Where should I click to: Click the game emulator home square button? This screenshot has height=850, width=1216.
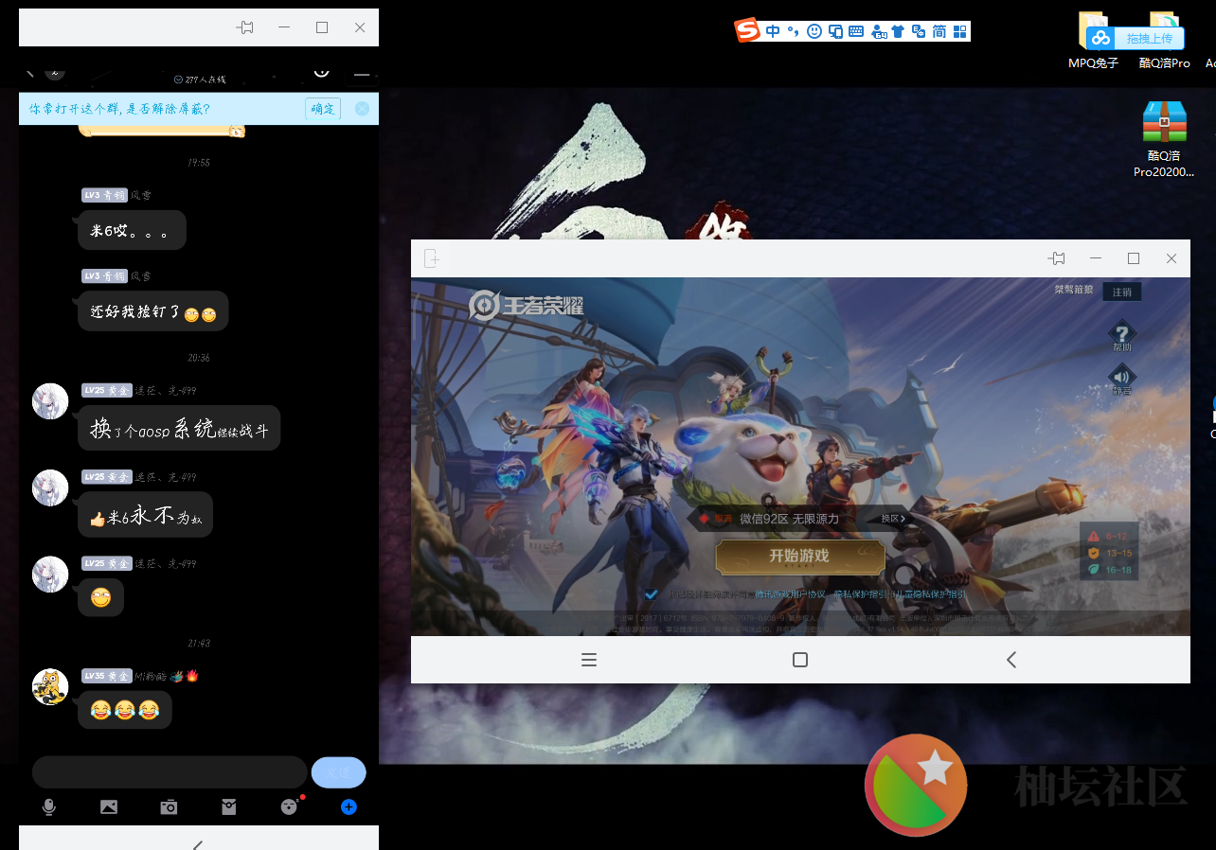pyautogui.click(x=800, y=660)
